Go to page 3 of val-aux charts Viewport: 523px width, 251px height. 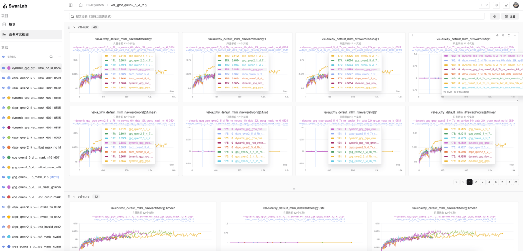[x=482, y=182]
